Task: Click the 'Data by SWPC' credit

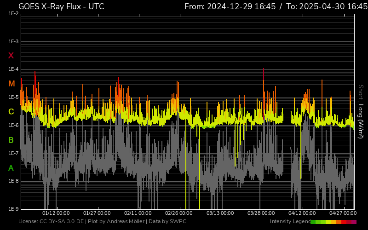Action: pos(167,221)
